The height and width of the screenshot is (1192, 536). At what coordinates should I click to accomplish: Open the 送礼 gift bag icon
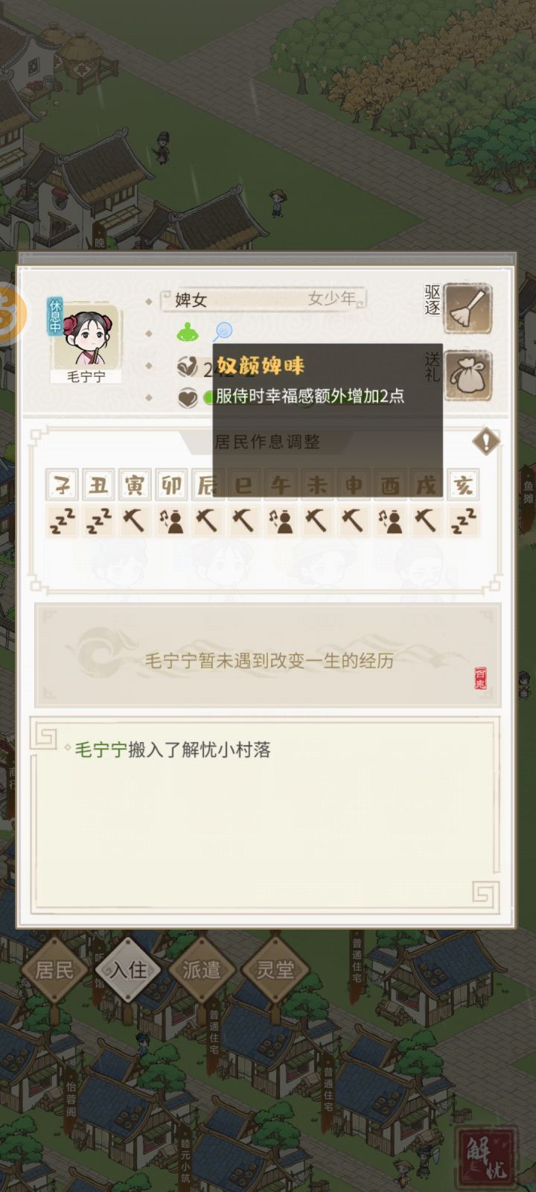468,376
